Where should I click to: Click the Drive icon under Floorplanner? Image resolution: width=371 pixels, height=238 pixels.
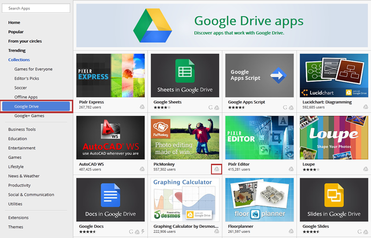coord(291,232)
